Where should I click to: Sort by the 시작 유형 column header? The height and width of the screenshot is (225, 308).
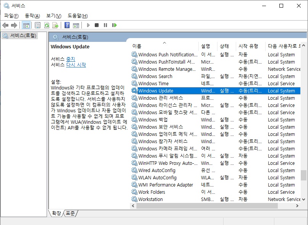[x=250, y=46]
